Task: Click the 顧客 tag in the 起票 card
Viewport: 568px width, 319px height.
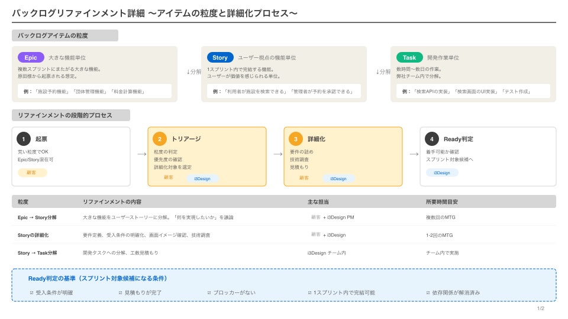Action: click(x=32, y=172)
